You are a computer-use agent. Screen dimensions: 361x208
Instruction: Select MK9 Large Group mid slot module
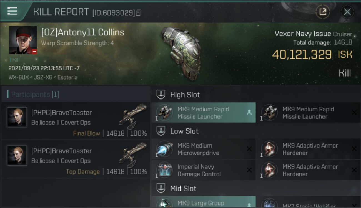[x=204, y=202]
